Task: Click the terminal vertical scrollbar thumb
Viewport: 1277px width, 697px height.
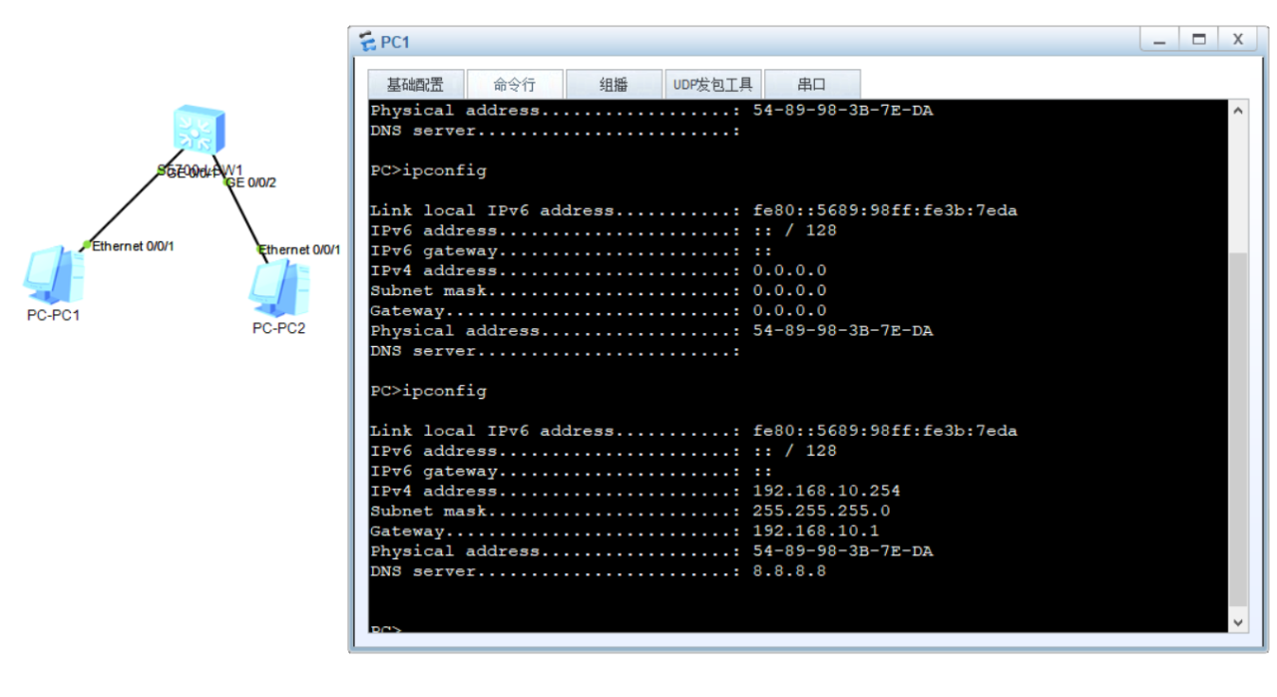Action: tap(1238, 429)
